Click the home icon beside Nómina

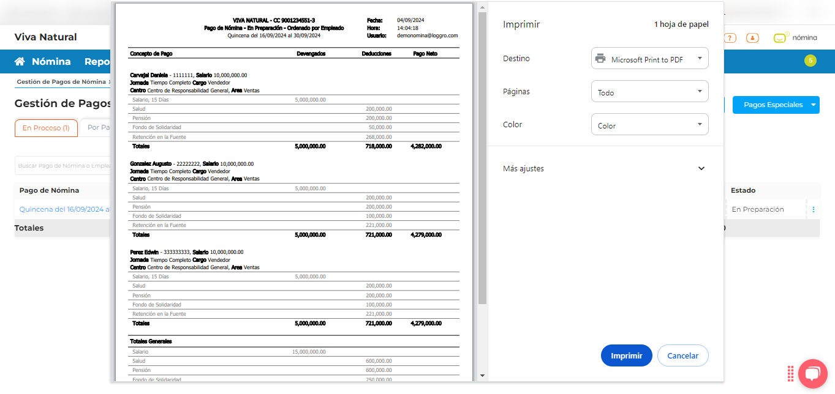(x=20, y=61)
